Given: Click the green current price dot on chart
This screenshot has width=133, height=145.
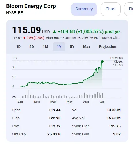Looking at the screenshot, I should (x=102, y=61).
